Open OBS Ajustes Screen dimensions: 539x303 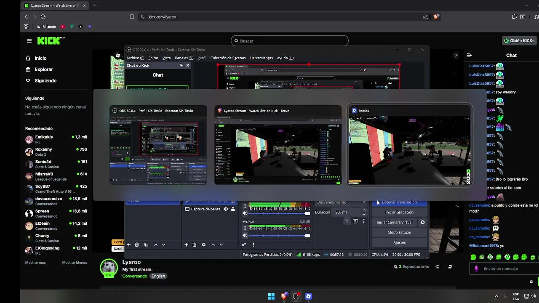pyautogui.click(x=399, y=242)
